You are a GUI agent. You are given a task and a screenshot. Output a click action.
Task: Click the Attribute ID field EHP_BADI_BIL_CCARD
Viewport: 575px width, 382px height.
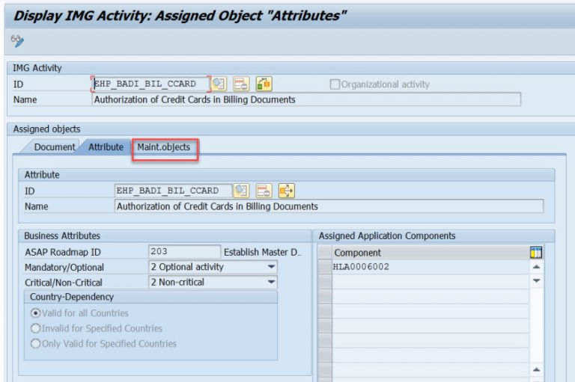pos(173,191)
